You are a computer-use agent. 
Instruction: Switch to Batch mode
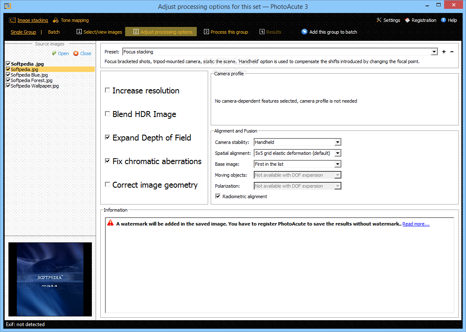click(x=54, y=32)
